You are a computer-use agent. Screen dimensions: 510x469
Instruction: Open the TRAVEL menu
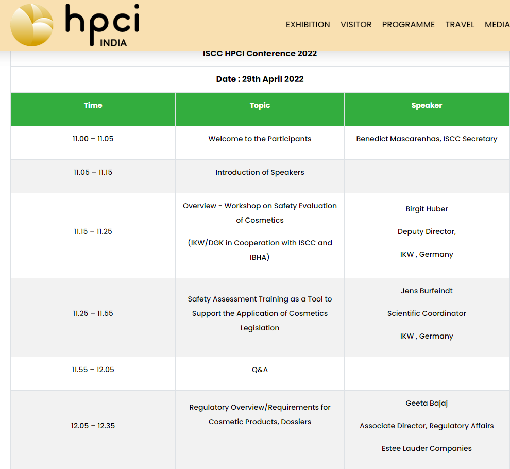(460, 25)
